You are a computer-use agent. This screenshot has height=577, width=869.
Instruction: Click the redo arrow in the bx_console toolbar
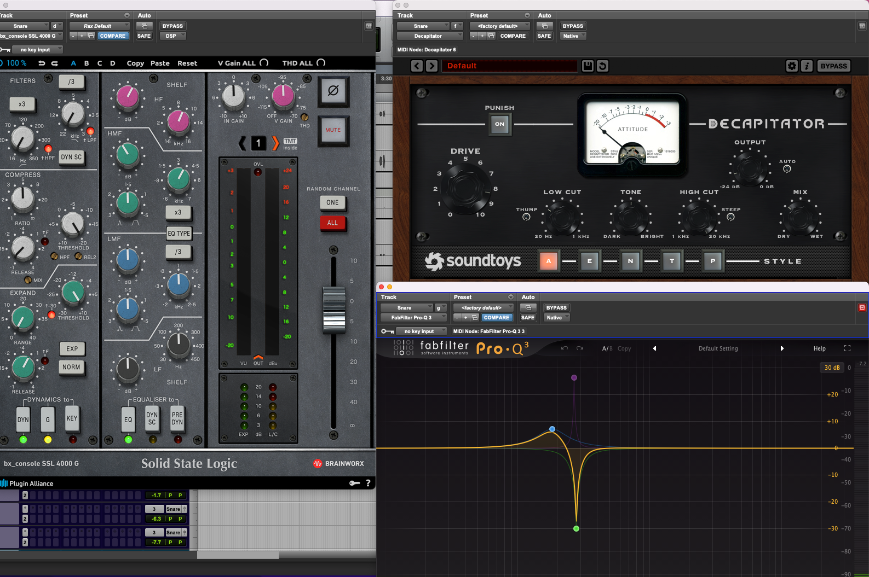[55, 63]
